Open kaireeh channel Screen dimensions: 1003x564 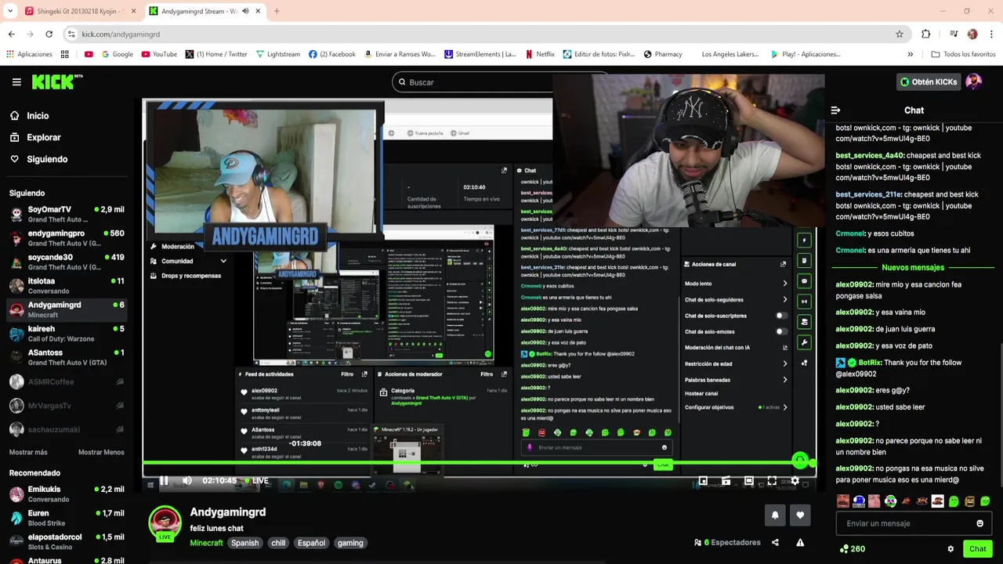67,333
